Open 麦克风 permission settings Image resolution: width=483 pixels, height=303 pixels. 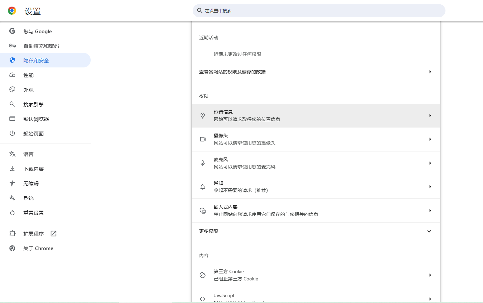pos(316,163)
